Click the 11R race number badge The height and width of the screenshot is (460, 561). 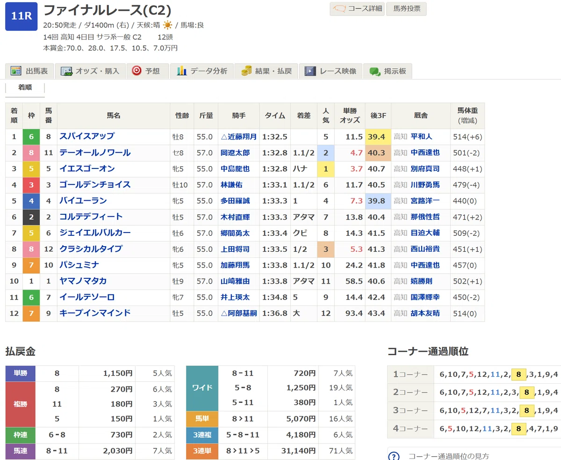22,17
